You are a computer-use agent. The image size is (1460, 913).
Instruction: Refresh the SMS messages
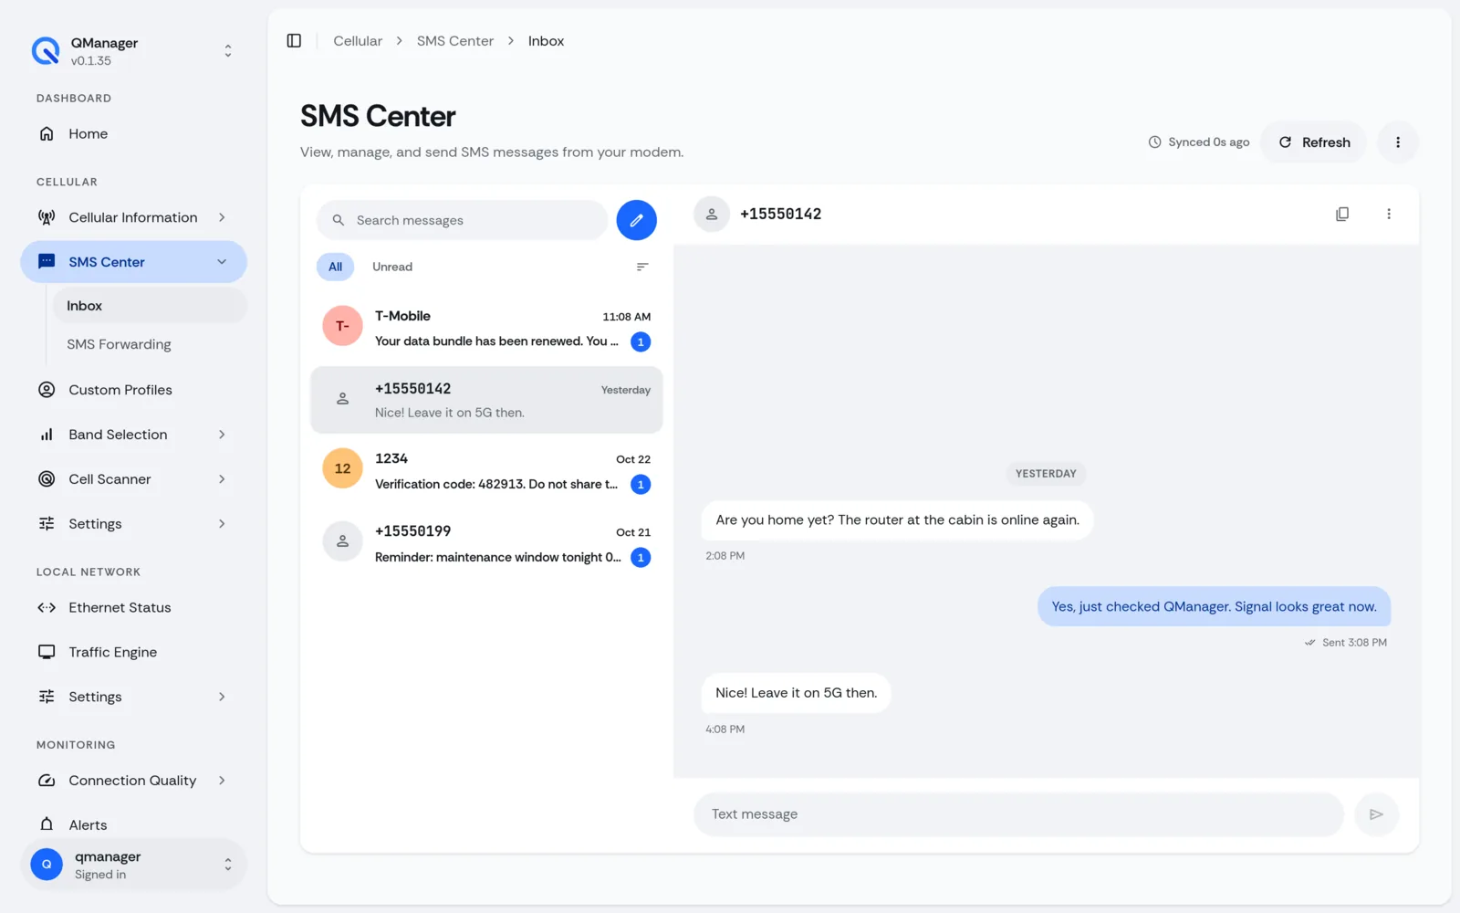[x=1314, y=142]
